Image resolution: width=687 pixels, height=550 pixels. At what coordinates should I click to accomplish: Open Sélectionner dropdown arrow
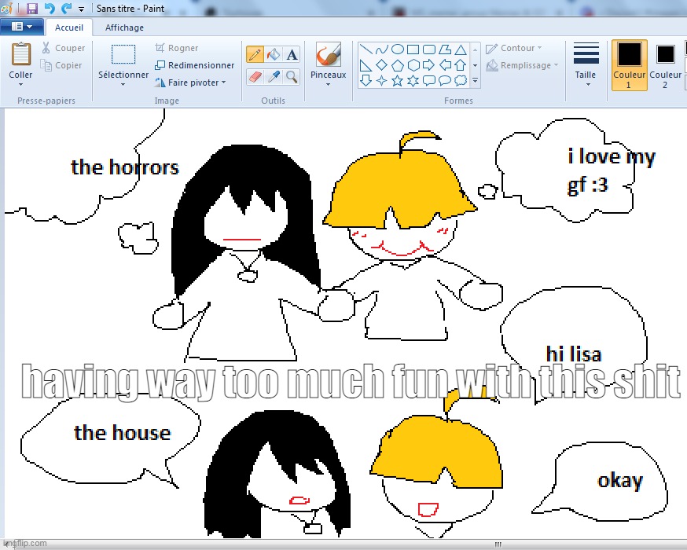tap(123, 84)
